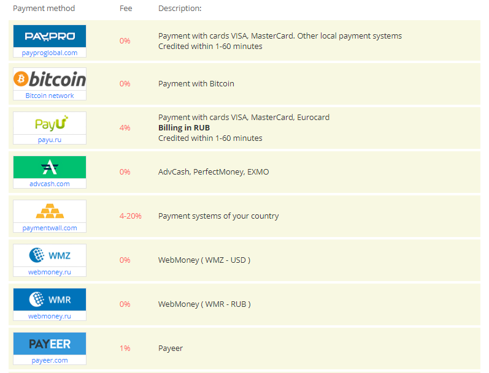Click the Payeer logo

pos(50,344)
